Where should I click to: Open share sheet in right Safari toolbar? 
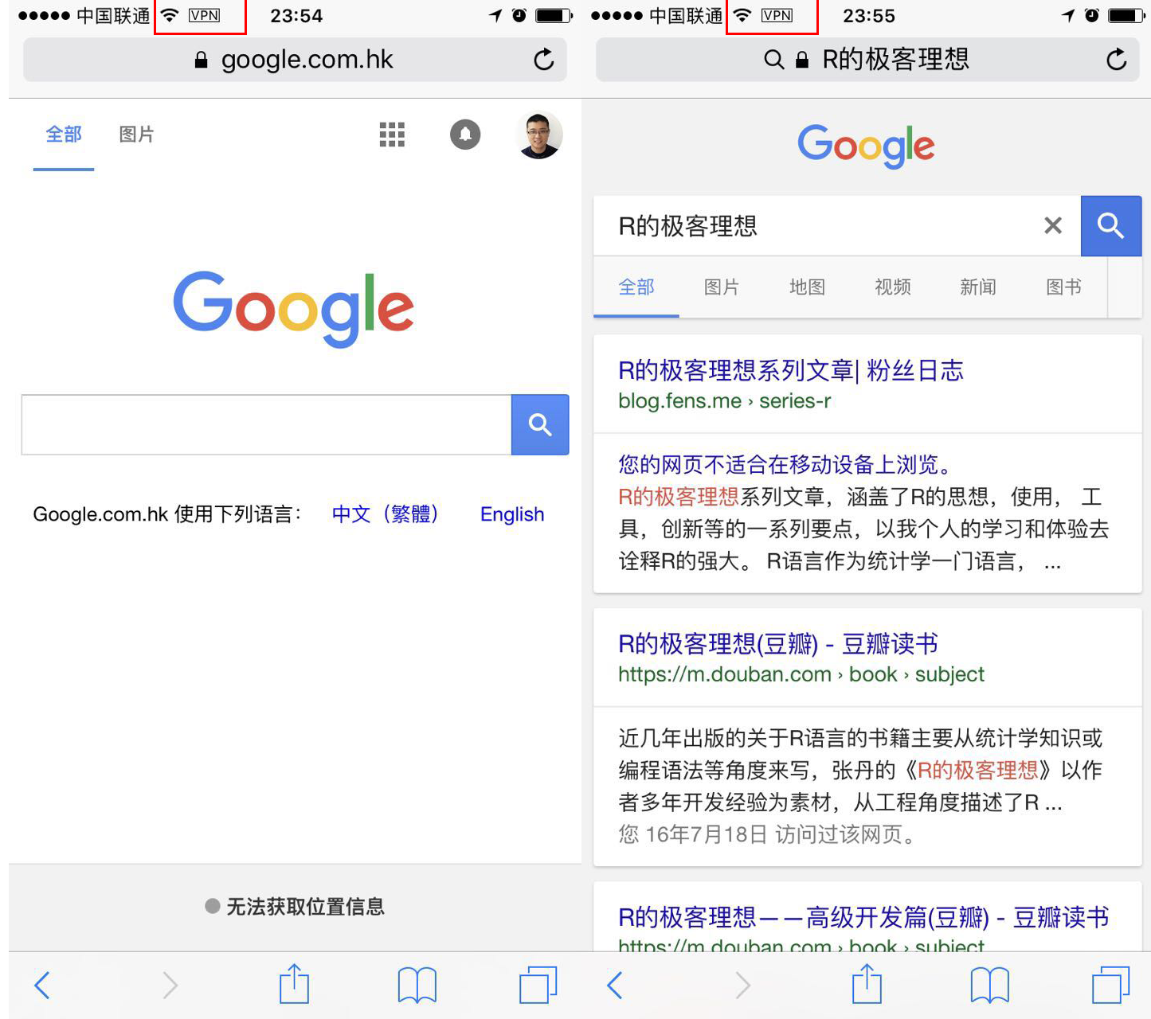[867, 984]
